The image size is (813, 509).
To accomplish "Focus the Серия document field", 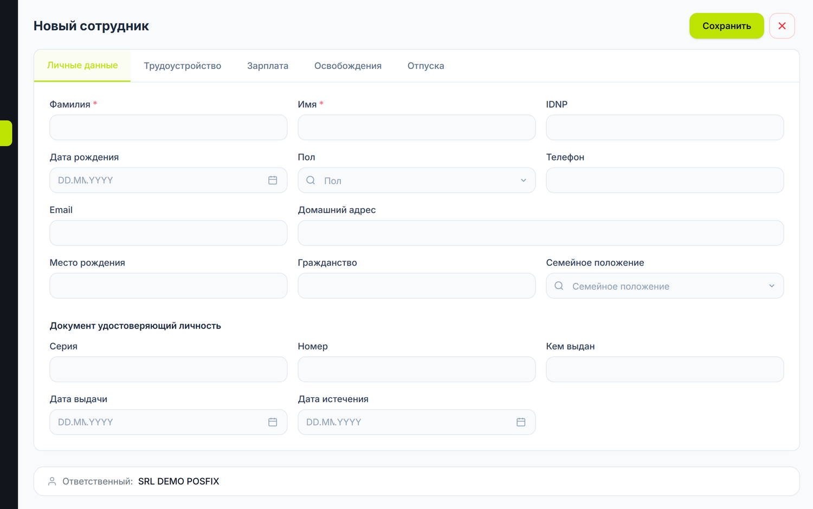I will 169,369.
